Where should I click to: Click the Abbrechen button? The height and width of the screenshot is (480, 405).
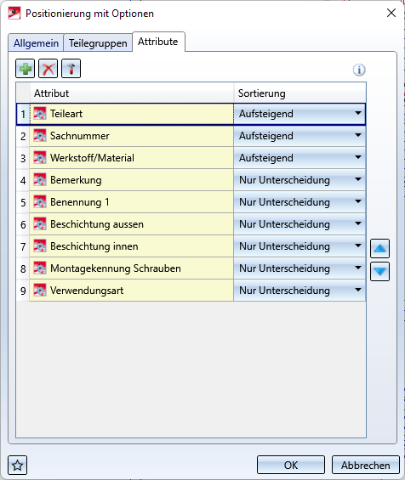[366, 465]
